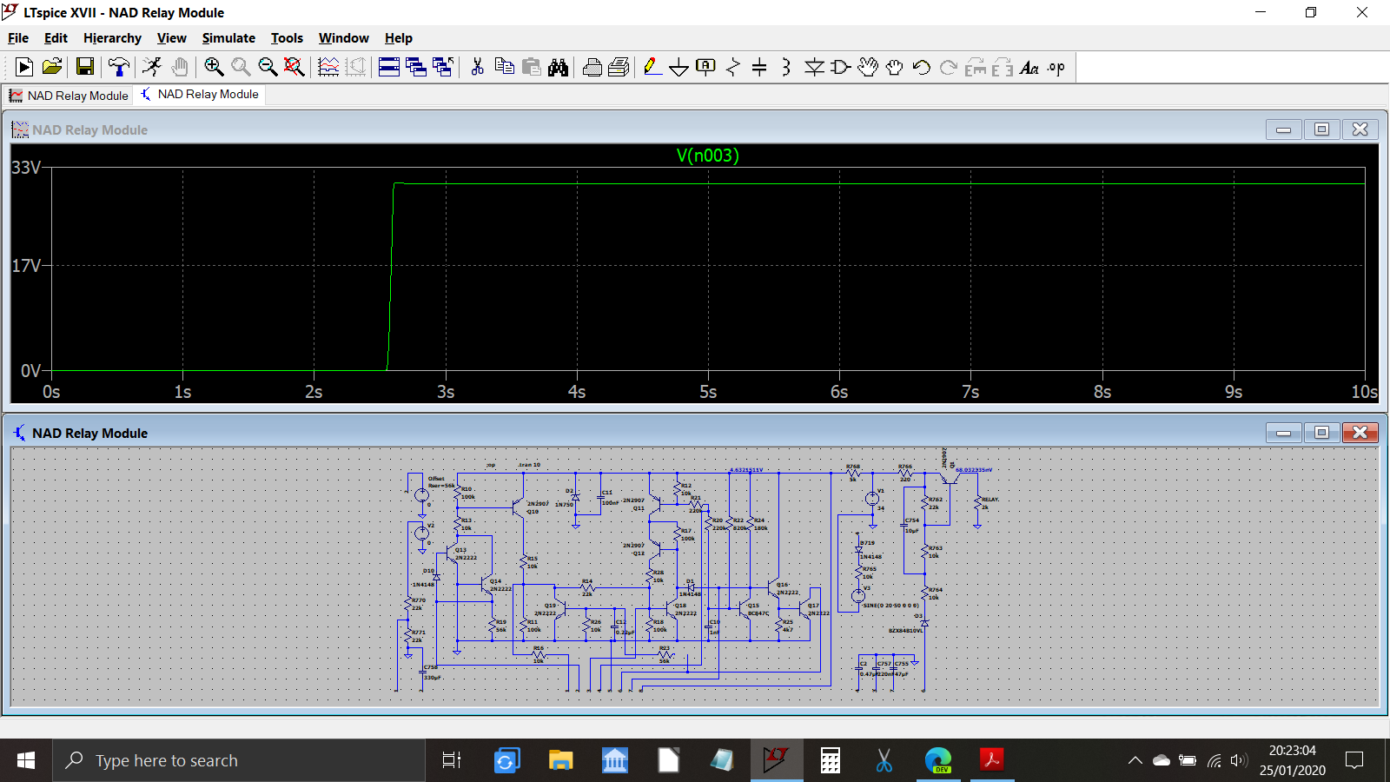Open Task View in the taskbar
The height and width of the screenshot is (782, 1390).
(452, 760)
